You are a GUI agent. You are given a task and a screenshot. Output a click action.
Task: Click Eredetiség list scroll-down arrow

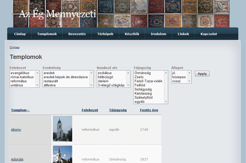tap(91, 85)
